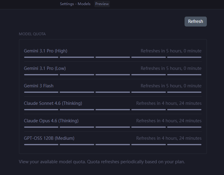Click the Preview badge

click(x=102, y=4)
